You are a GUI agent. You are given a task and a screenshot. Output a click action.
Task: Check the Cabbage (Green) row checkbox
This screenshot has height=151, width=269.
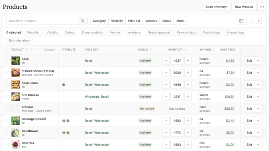[8, 121]
